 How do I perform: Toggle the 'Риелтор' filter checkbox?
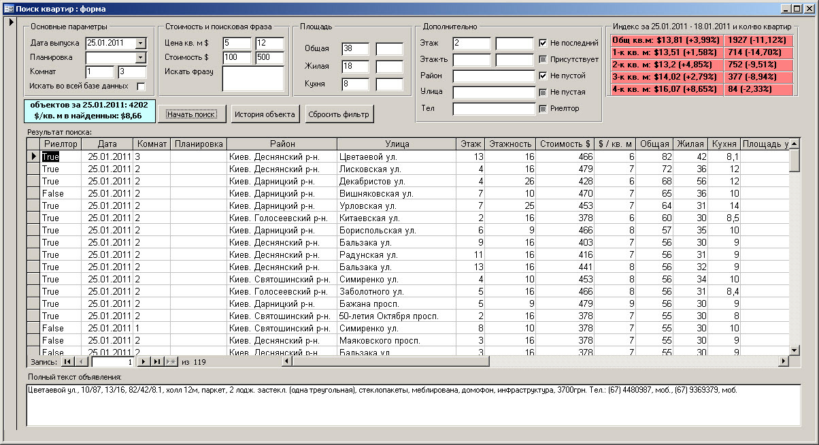pos(543,108)
